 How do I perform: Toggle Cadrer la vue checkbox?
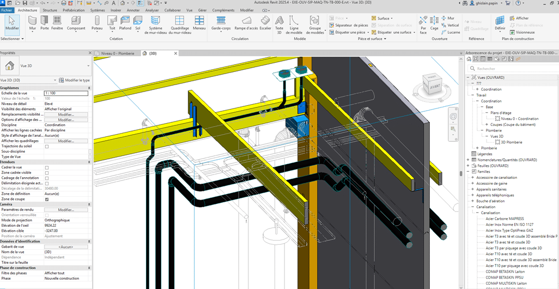click(x=47, y=167)
